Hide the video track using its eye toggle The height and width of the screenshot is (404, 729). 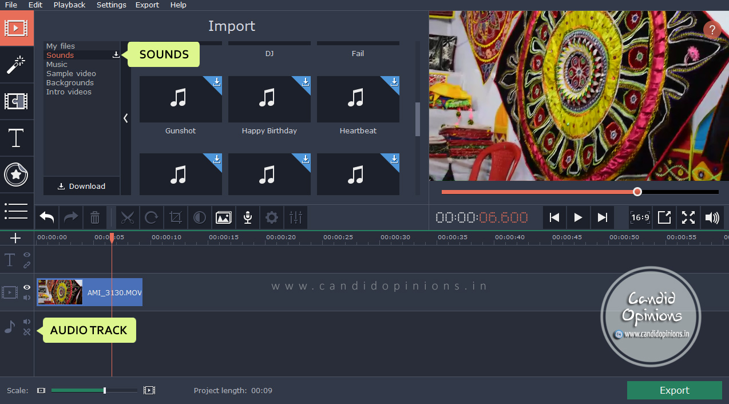point(26,288)
